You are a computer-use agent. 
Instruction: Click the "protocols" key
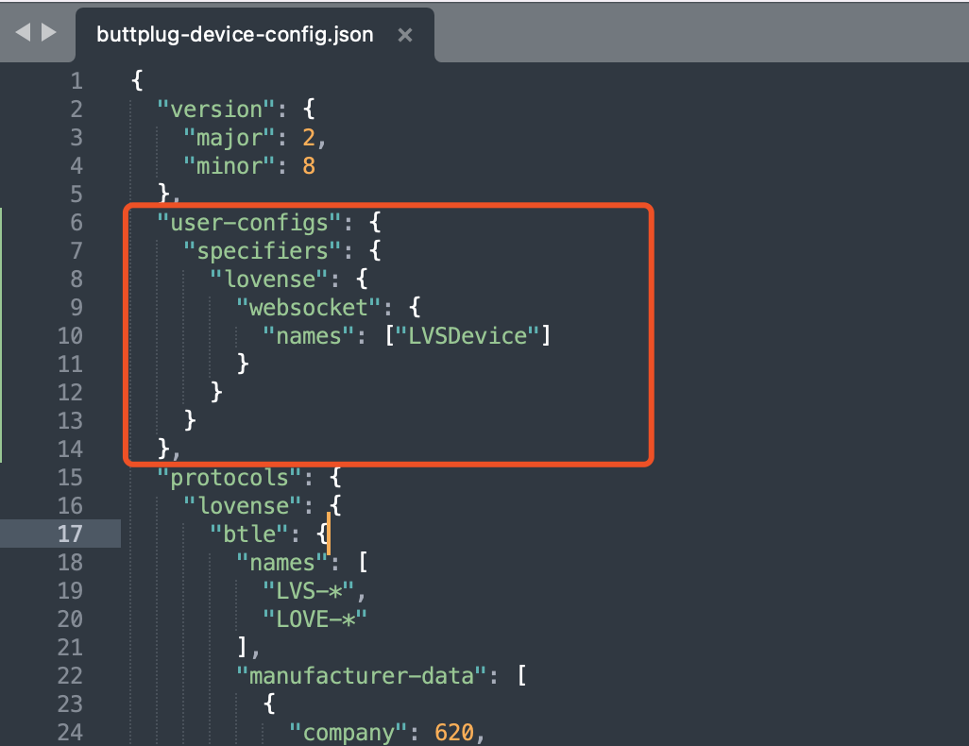[229, 478]
